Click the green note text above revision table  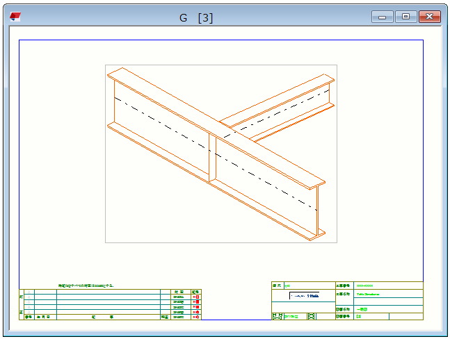[87, 286]
